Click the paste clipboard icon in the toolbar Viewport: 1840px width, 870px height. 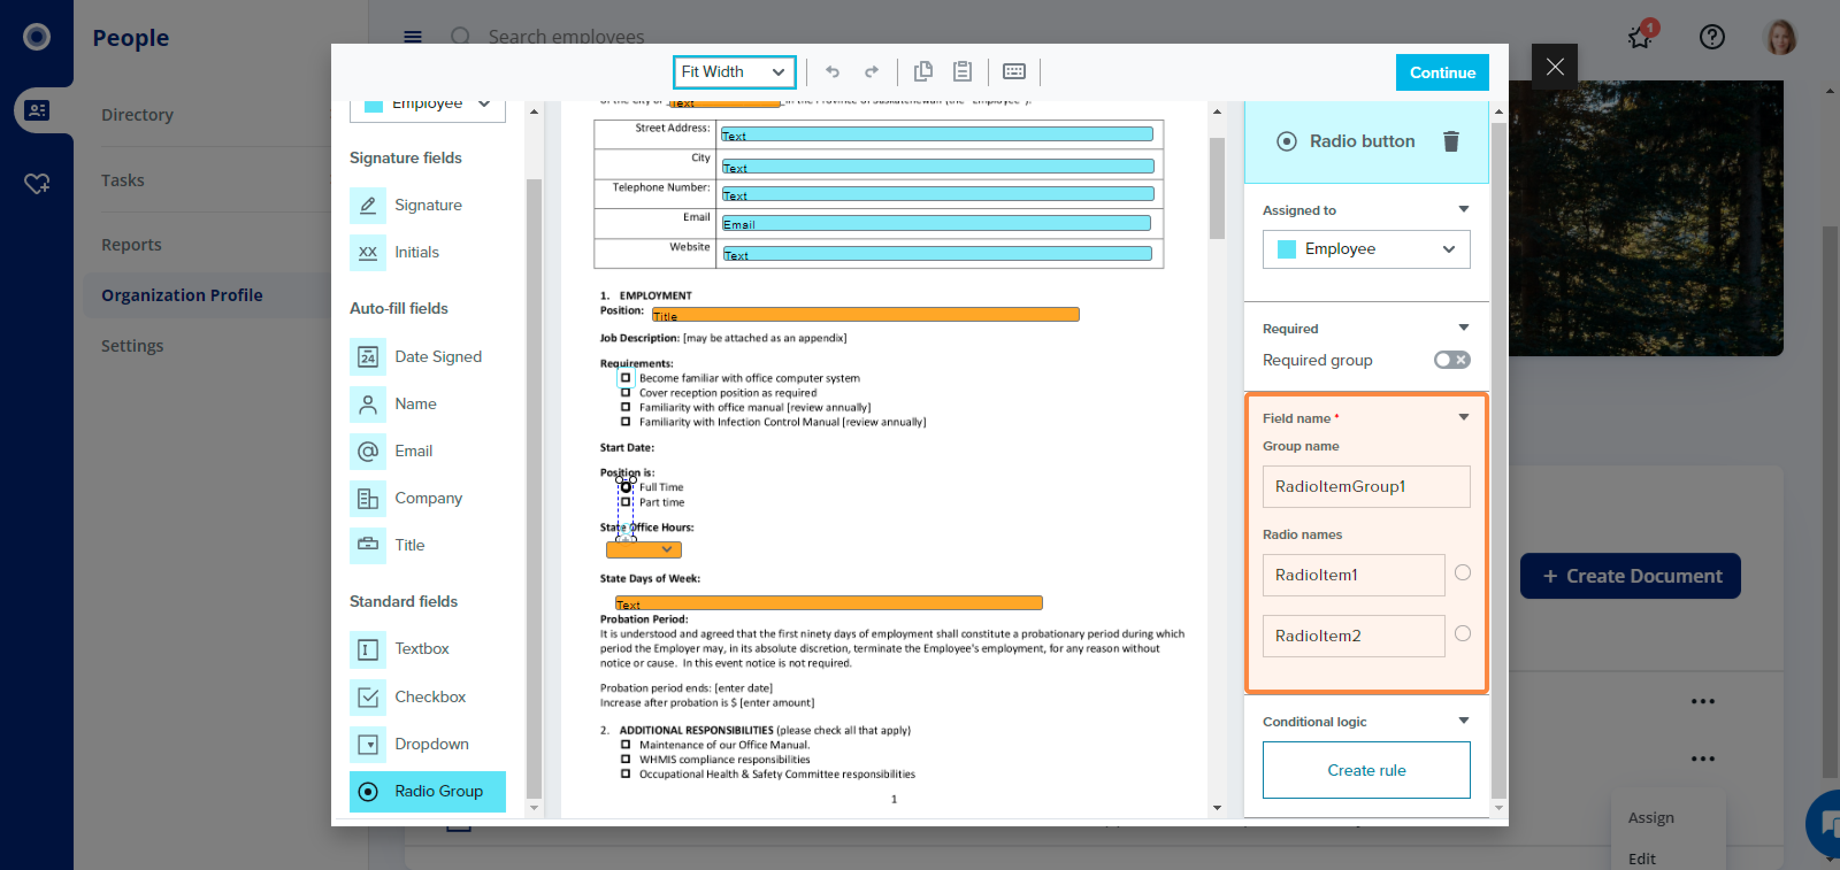coord(962,71)
